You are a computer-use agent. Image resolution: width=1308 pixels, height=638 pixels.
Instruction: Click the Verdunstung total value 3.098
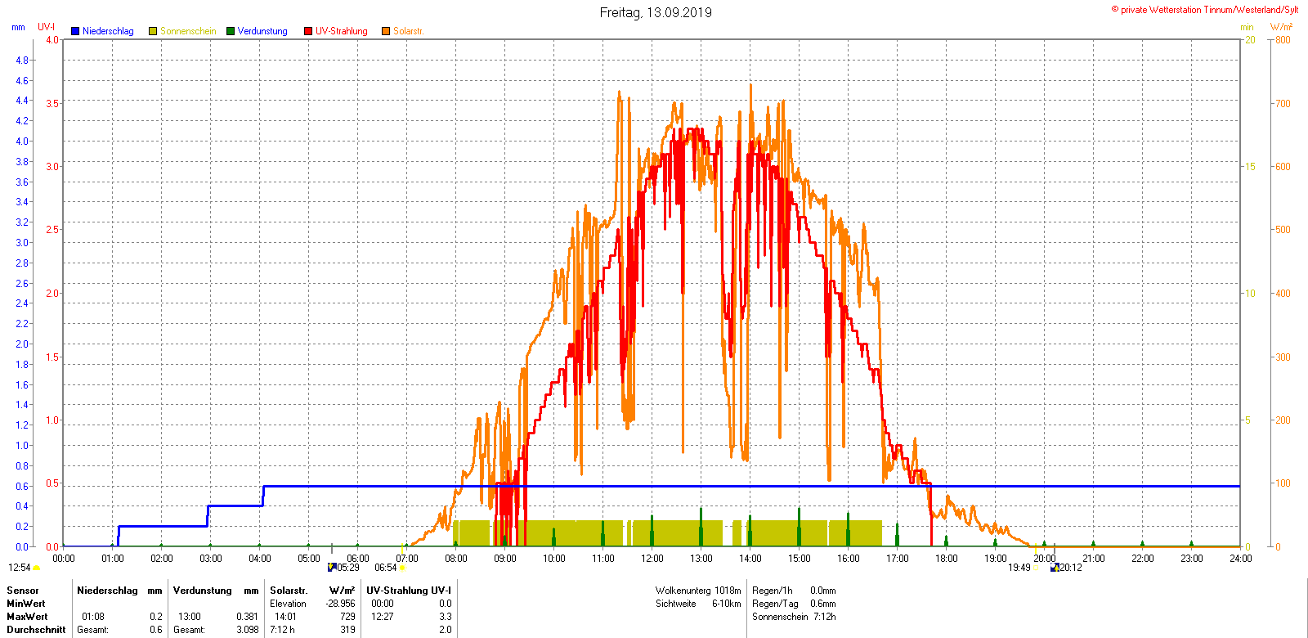pos(248,630)
